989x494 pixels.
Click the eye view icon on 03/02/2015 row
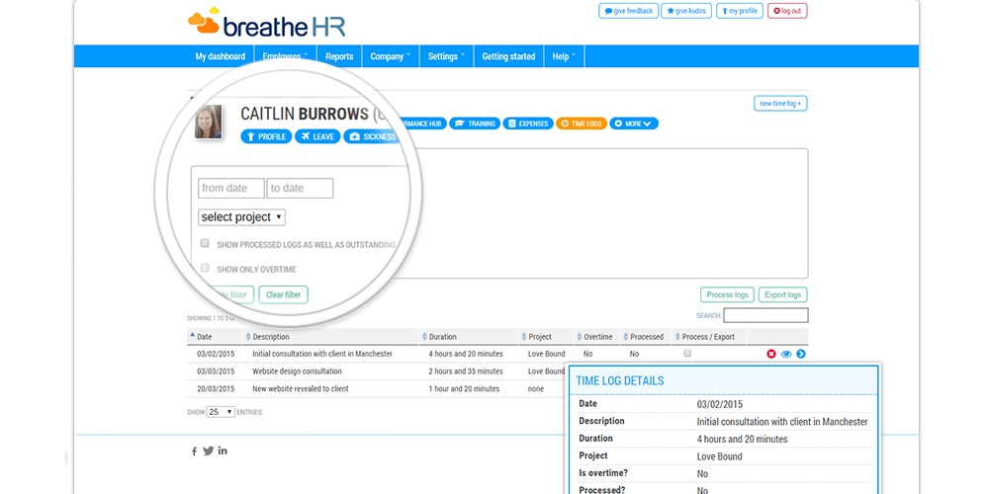pos(786,354)
